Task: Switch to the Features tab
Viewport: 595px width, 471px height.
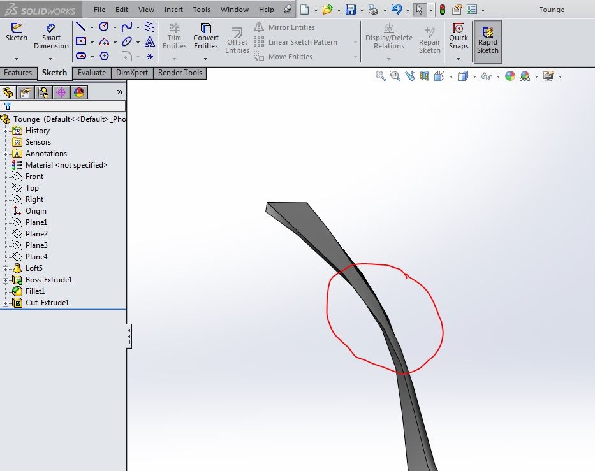Action: [18, 73]
